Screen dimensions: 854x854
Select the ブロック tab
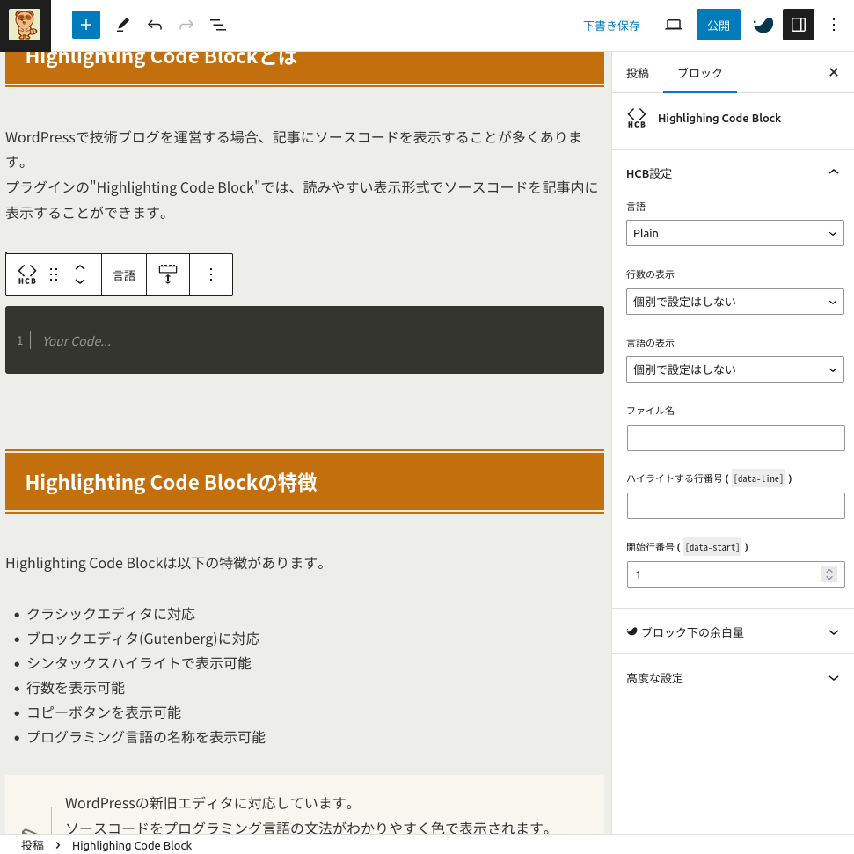click(x=699, y=73)
